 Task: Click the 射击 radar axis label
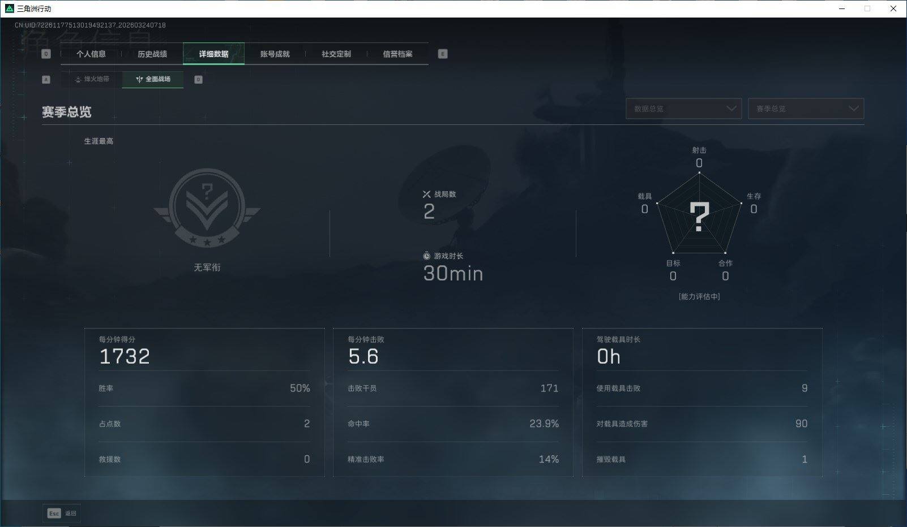tap(699, 150)
